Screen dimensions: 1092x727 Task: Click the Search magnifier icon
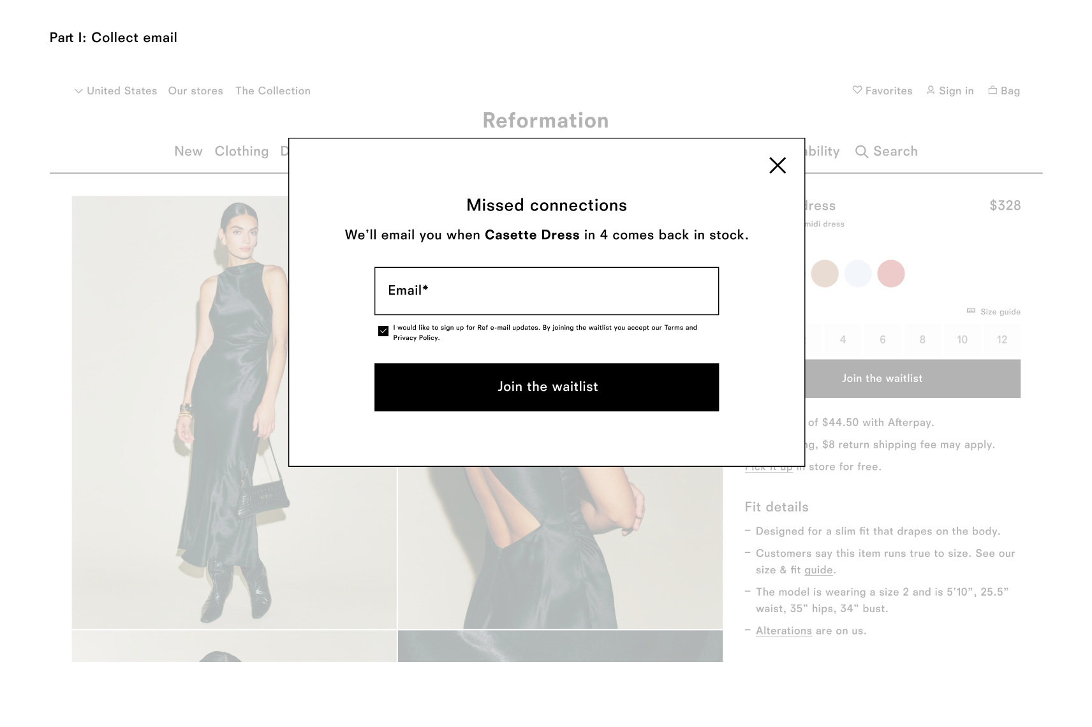pyautogui.click(x=862, y=152)
